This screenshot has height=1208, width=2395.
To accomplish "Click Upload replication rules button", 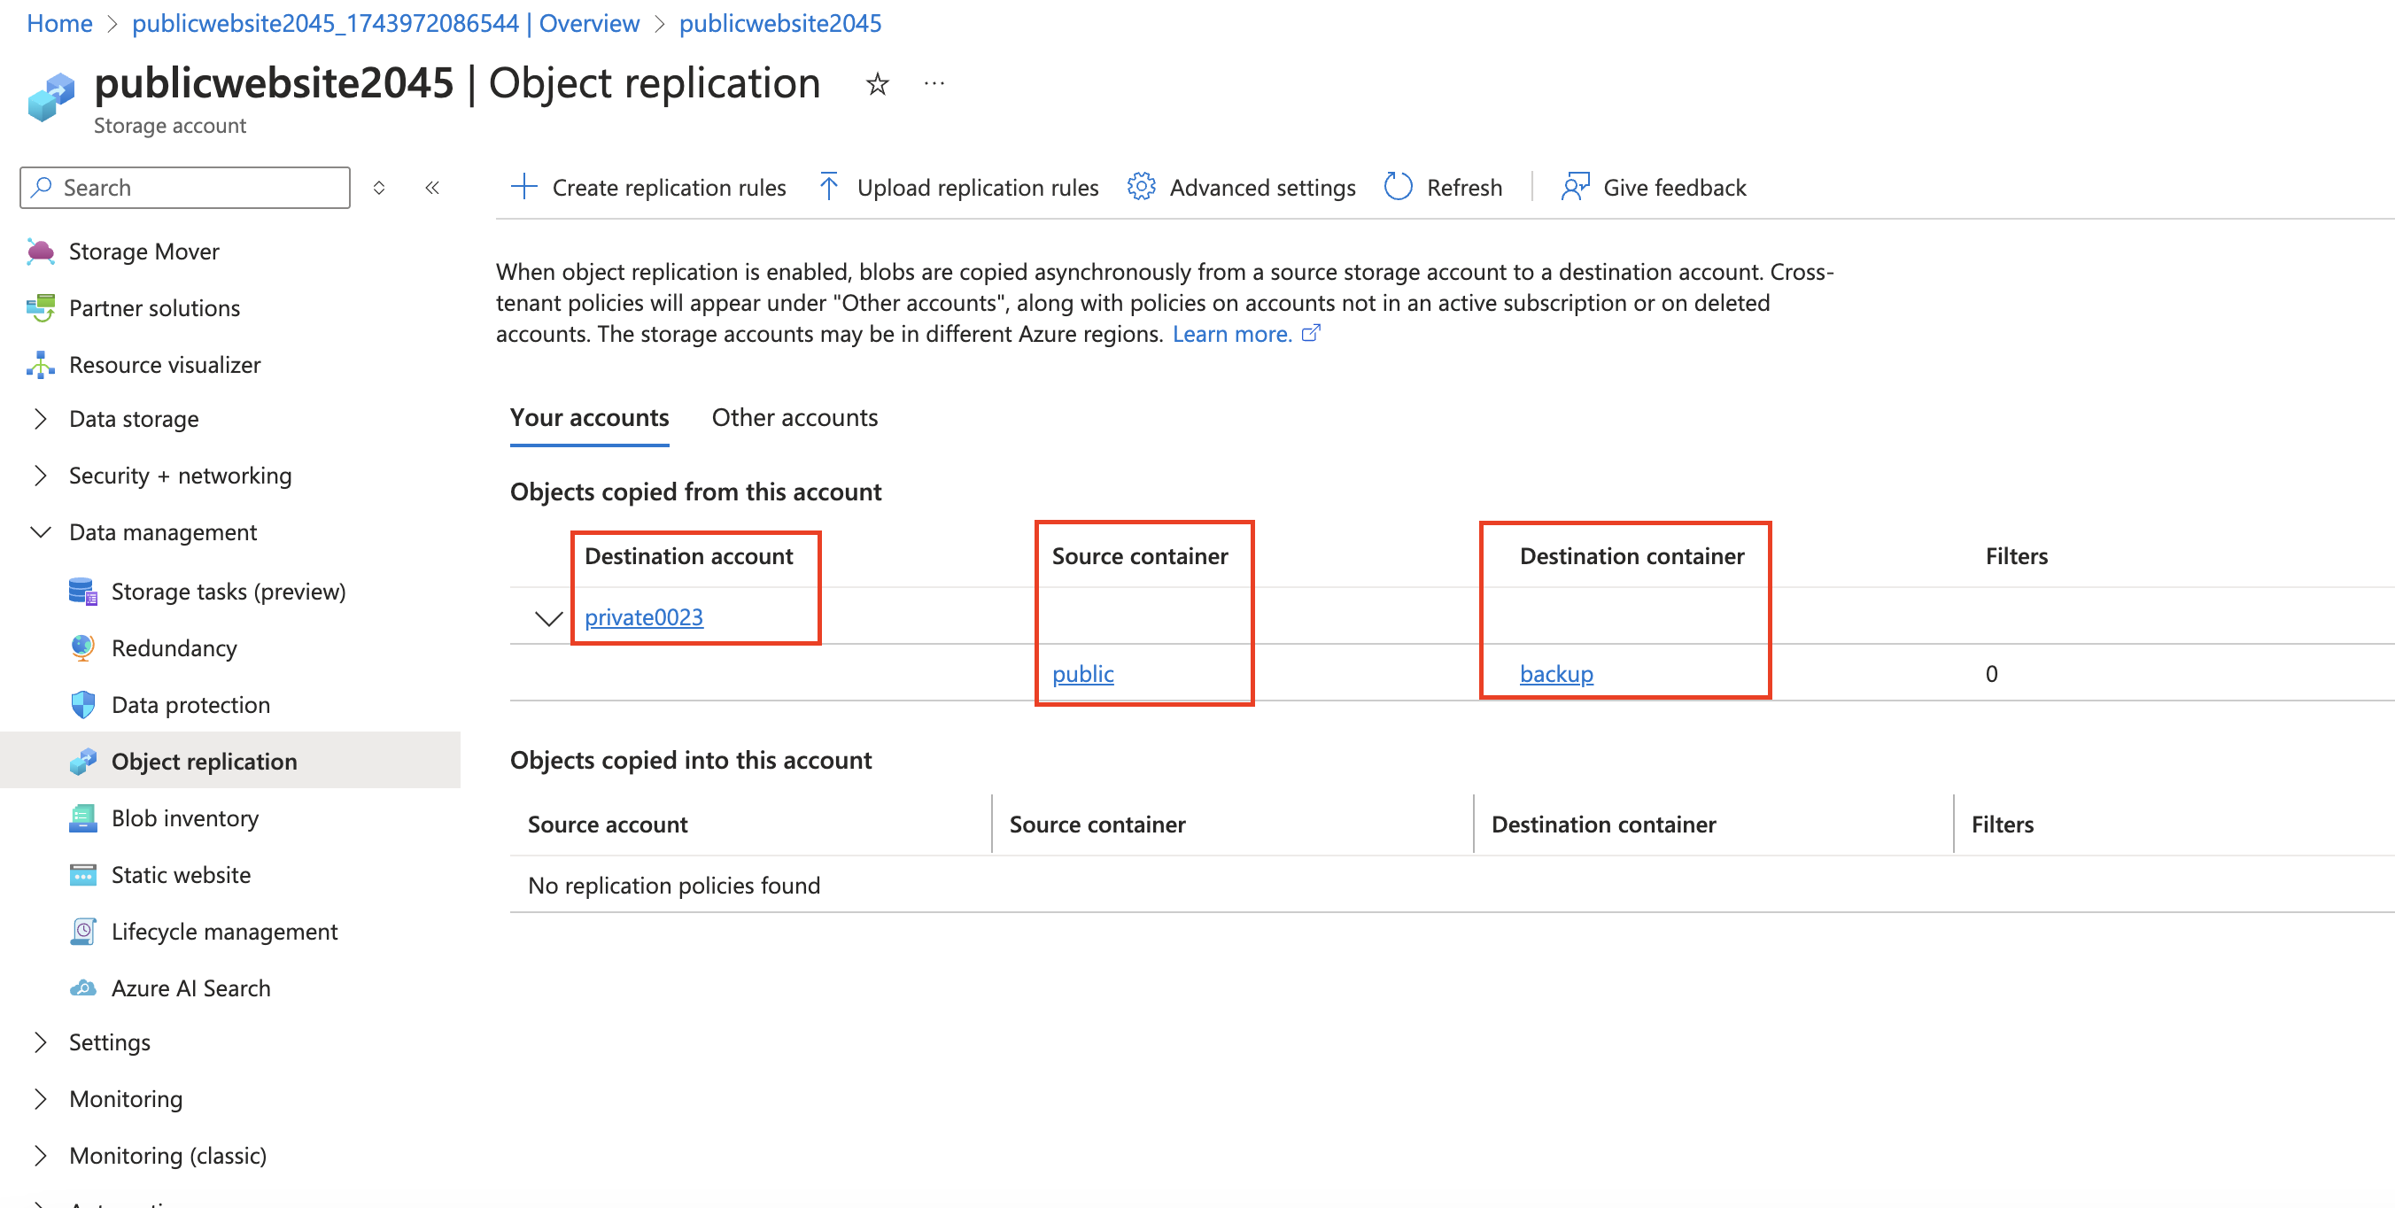I will [x=958, y=187].
